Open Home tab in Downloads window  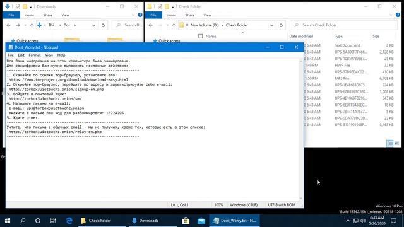point(29,15)
